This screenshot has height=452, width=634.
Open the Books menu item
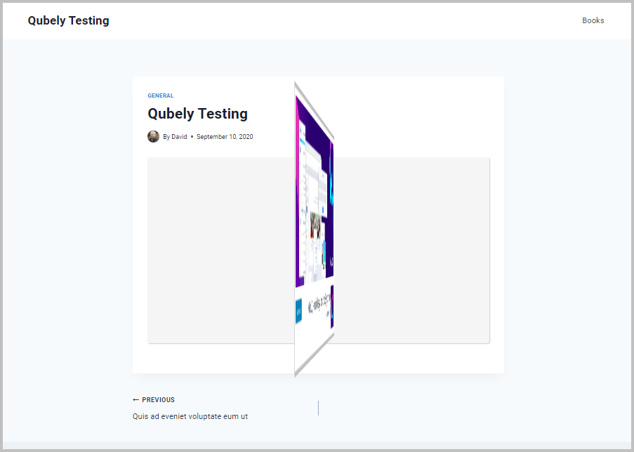tap(593, 20)
